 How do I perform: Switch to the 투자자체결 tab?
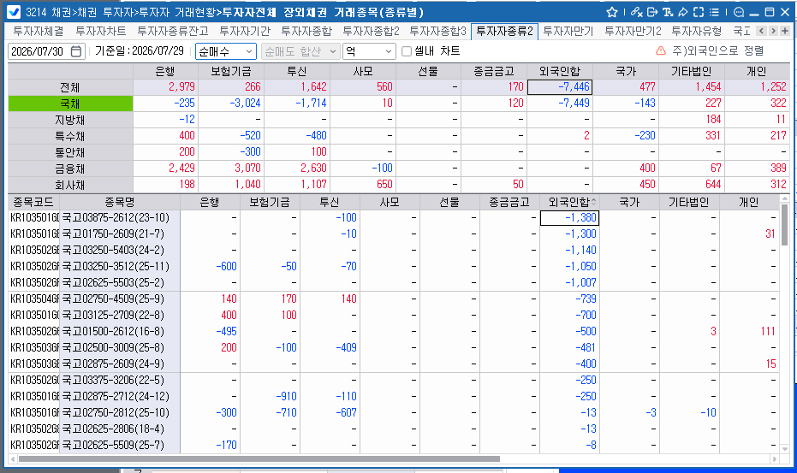pos(39,31)
